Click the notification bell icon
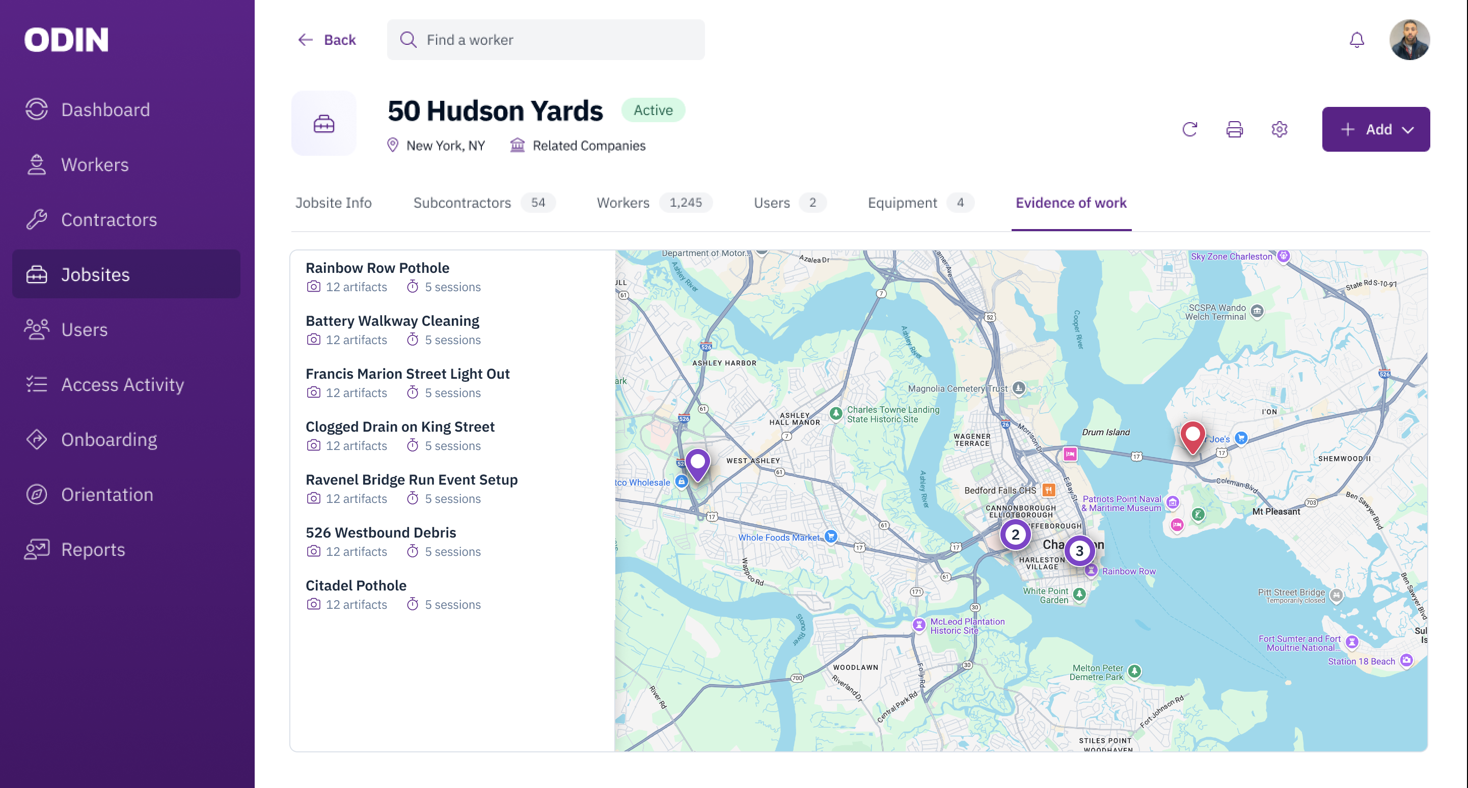Image resolution: width=1468 pixels, height=788 pixels. tap(1356, 40)
